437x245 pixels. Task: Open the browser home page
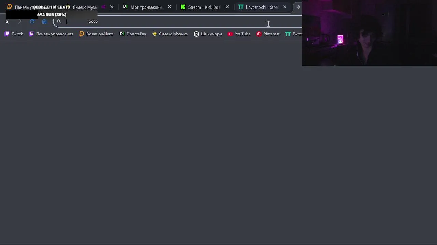click(x=44, y=22)
